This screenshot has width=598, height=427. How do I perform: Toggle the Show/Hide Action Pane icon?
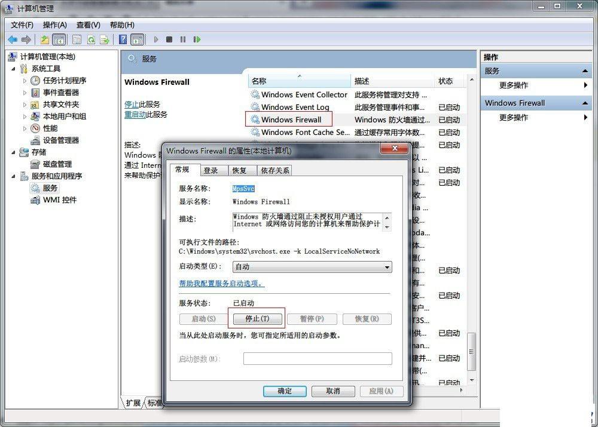(138, 39)
